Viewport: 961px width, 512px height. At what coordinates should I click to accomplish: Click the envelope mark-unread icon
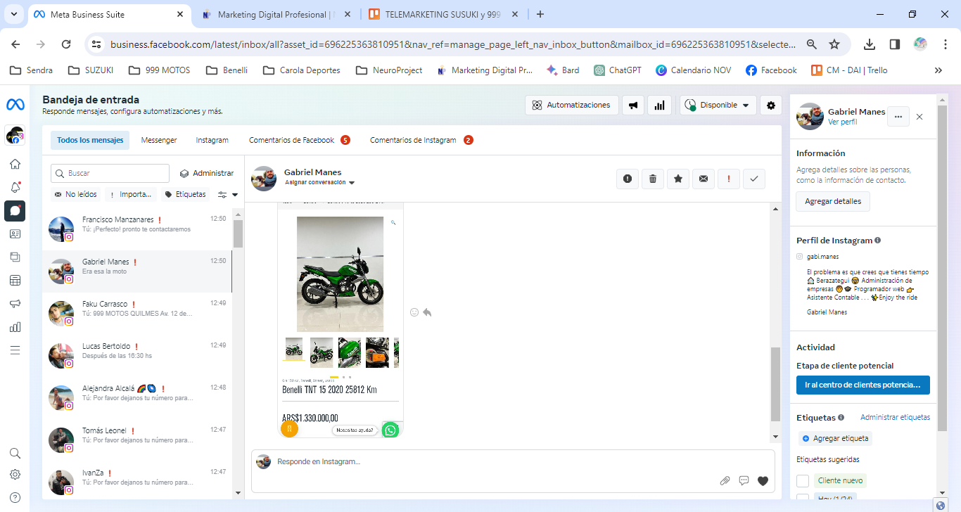pos(704,179)
